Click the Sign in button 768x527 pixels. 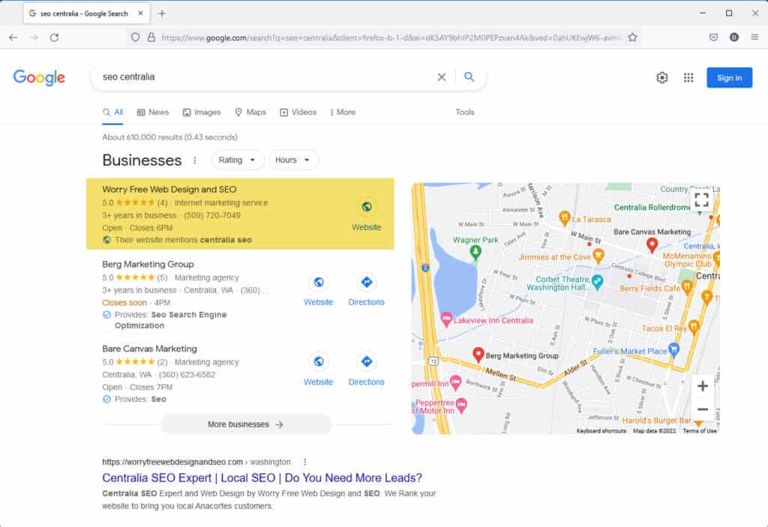pos(729,77)
